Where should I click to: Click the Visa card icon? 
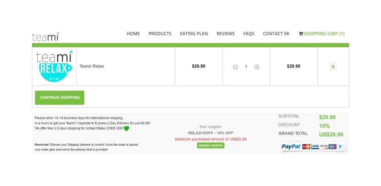[315, 146]
